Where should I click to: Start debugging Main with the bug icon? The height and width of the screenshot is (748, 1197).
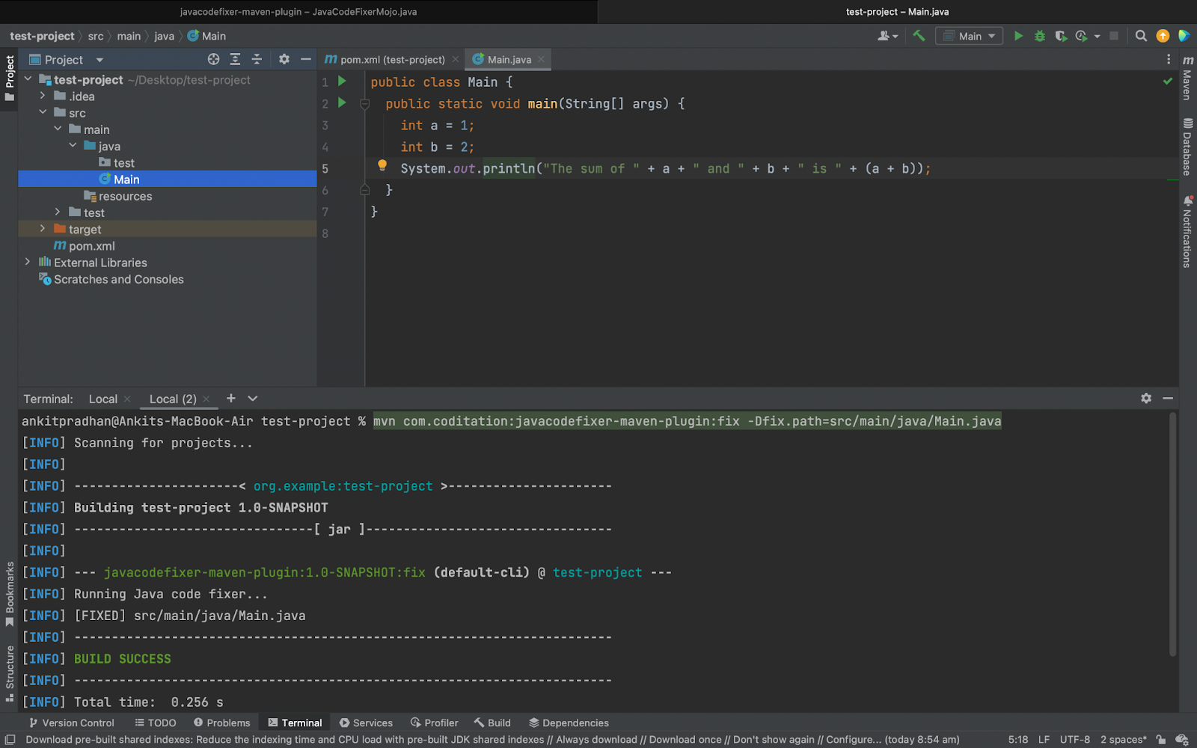pyautogui.click(x=1040, y=36)
